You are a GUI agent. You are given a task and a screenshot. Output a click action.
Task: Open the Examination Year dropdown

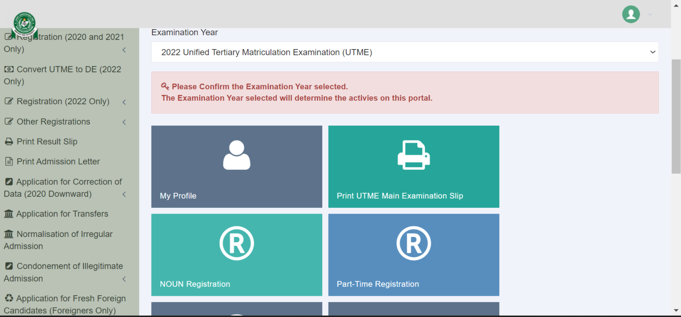tap(404, 52)
